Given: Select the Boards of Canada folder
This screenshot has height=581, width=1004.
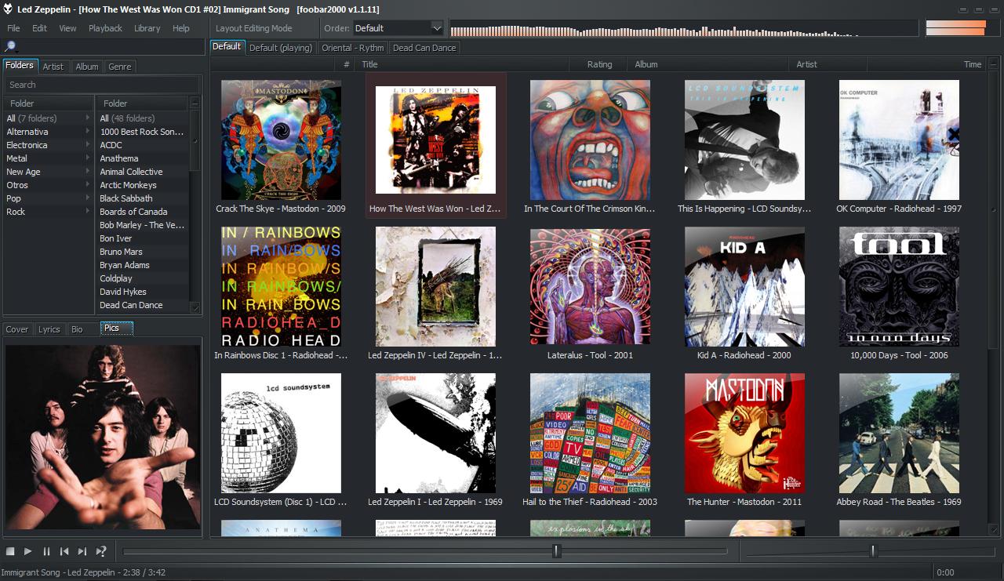Looking at the screenshot, I should click(x=143, y=212).
